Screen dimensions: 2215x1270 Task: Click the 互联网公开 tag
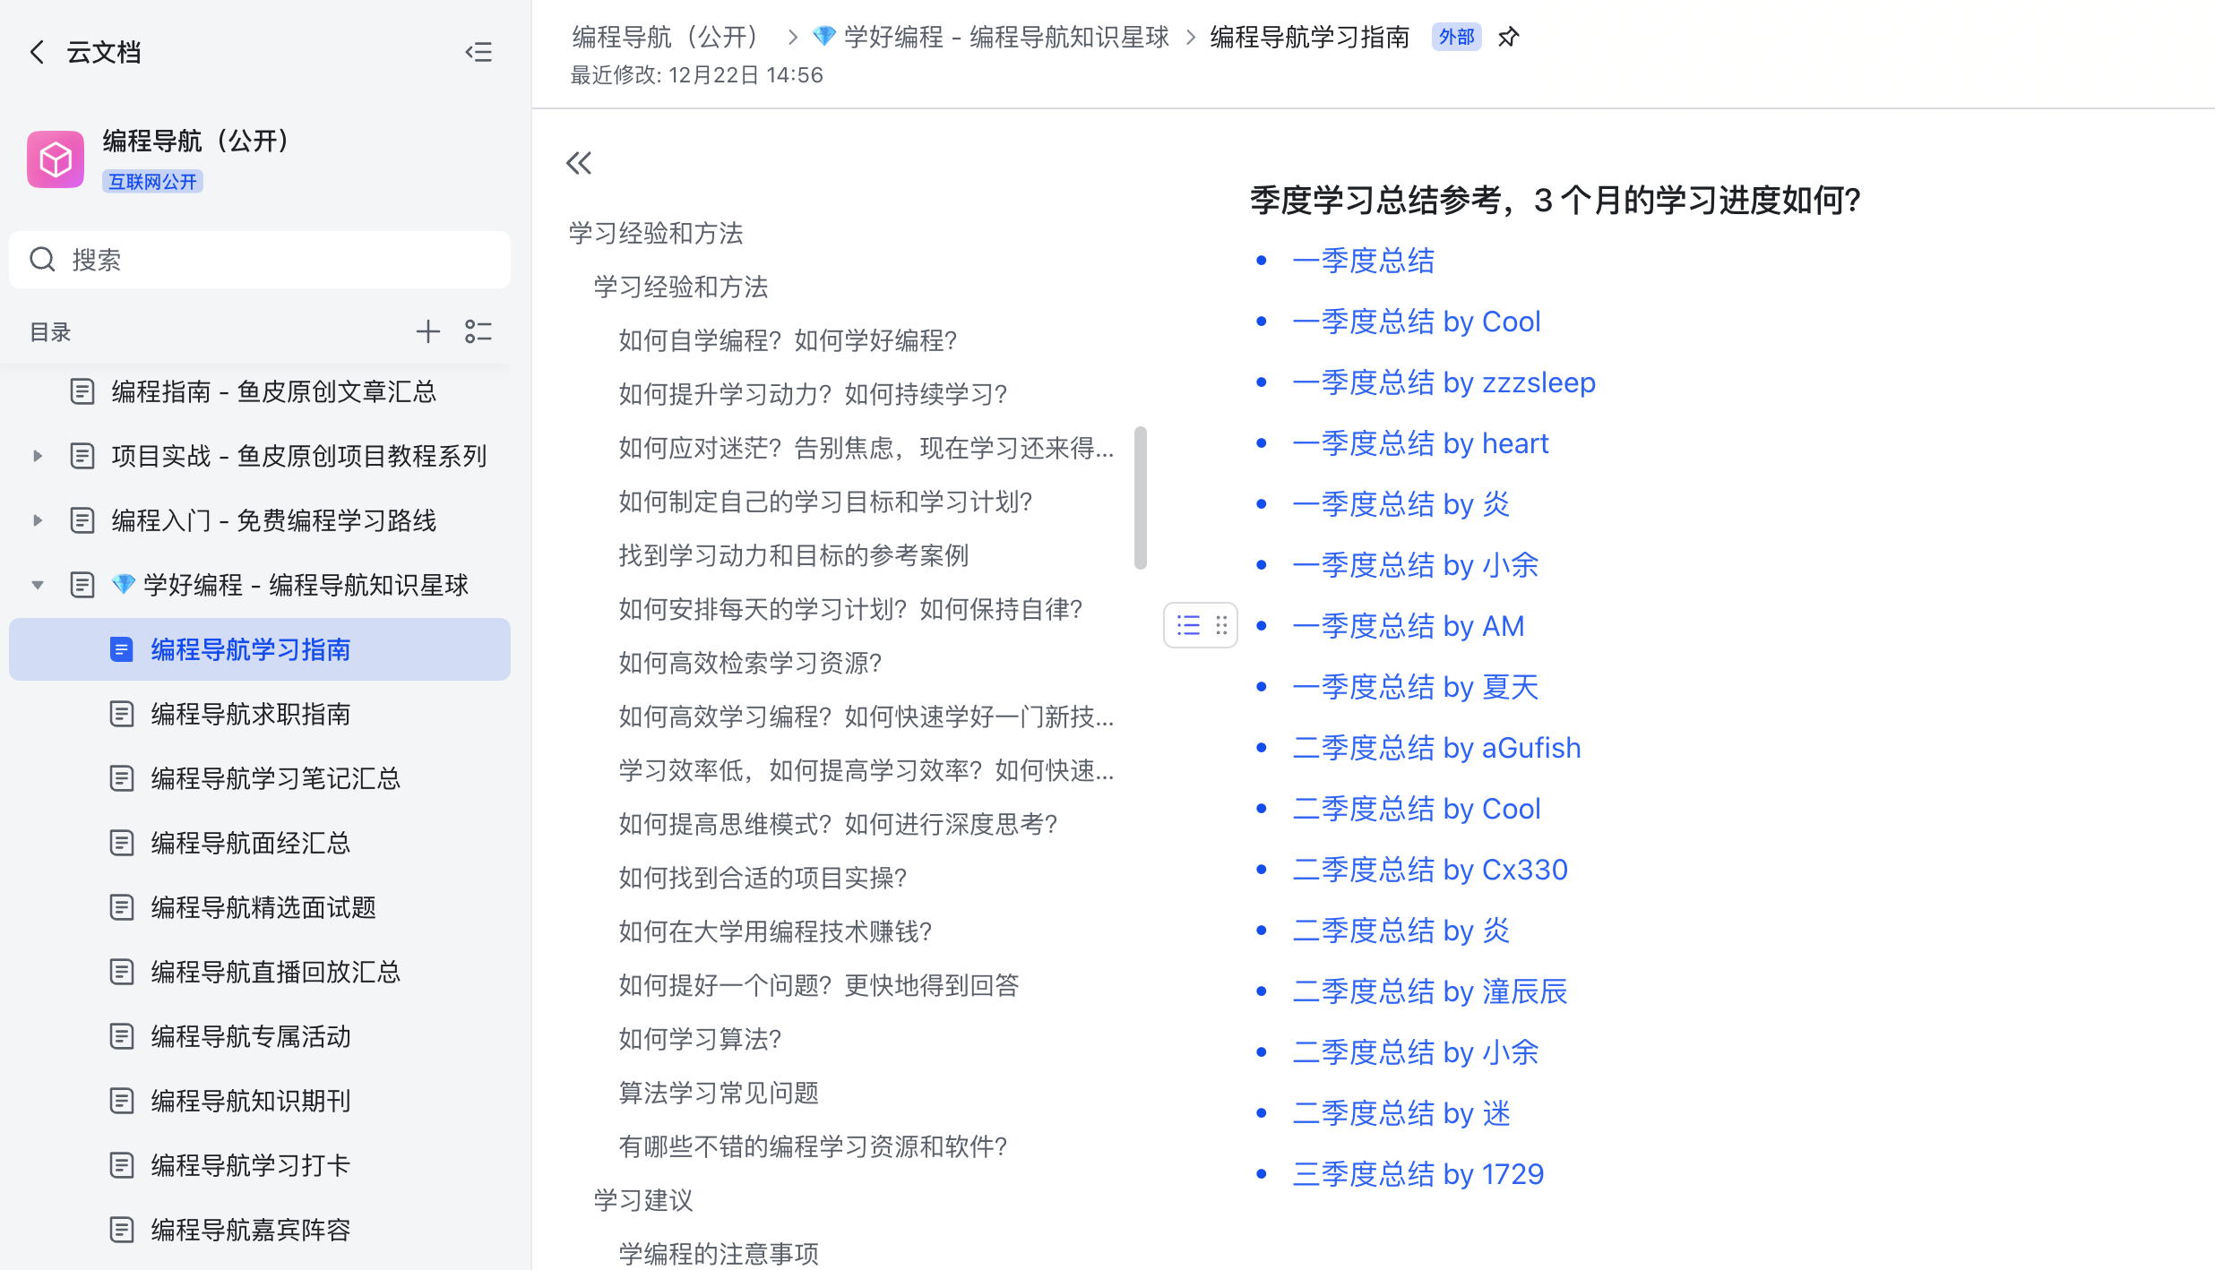(152, 182)
